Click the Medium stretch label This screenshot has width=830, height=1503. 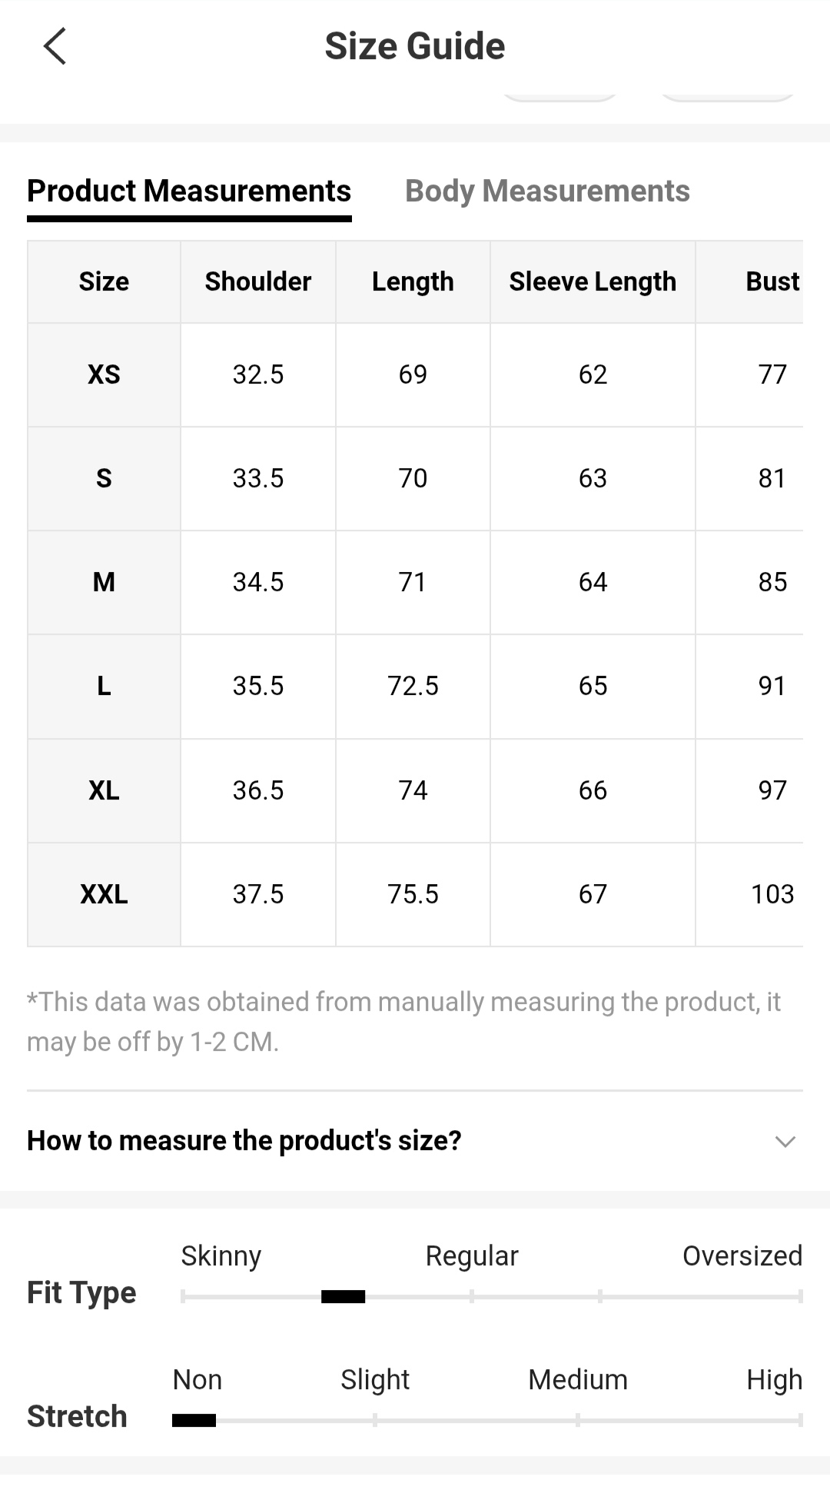click(578, 1379)
